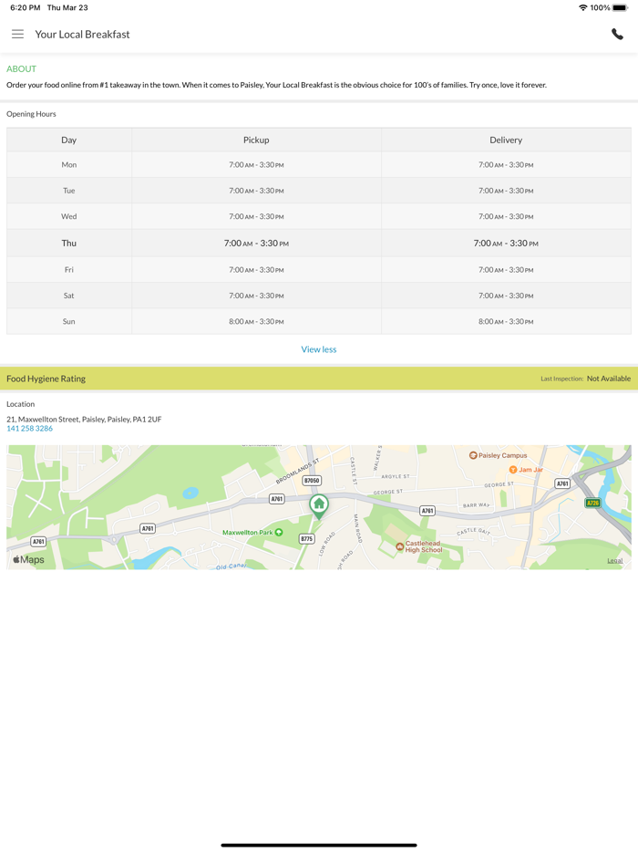Click the Castlehead High School marker

399,546
